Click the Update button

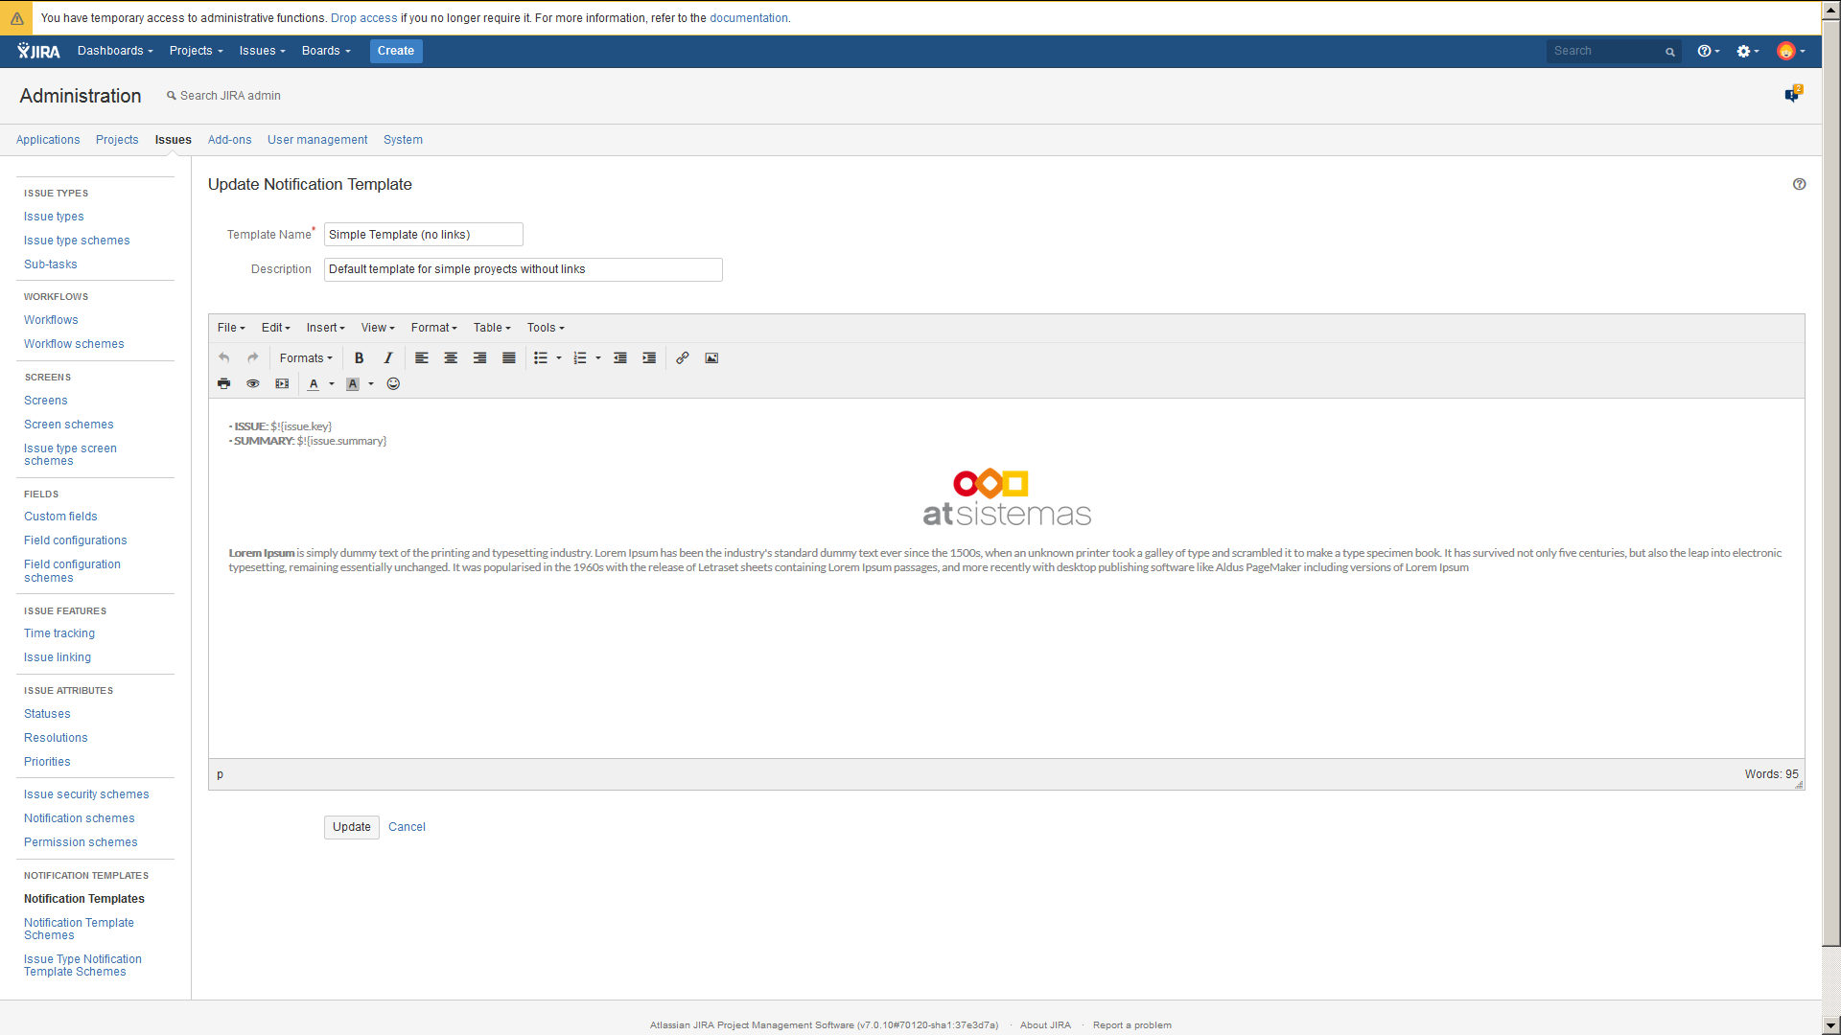[x=351, y=827]
